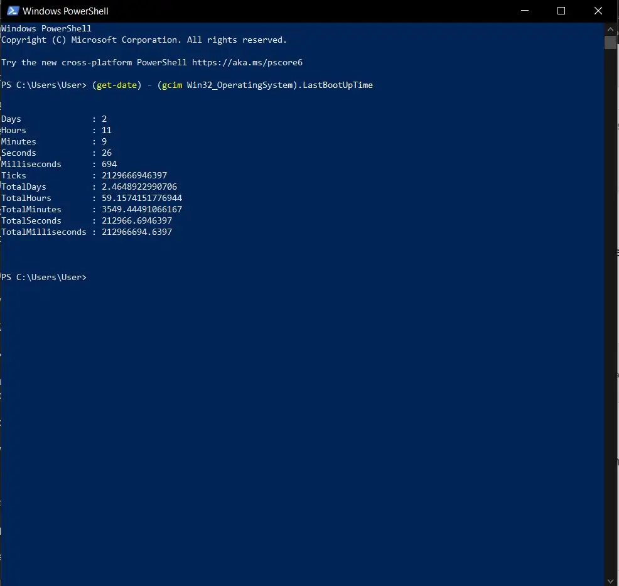Click the TotalMilliseconds value 212966694.6397

[x=137, y=232]
